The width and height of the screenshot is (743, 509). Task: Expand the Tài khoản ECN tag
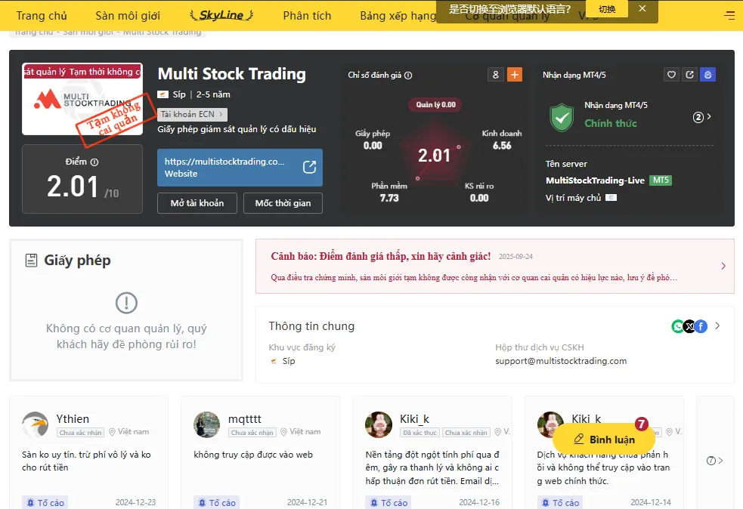pos(193,114)
